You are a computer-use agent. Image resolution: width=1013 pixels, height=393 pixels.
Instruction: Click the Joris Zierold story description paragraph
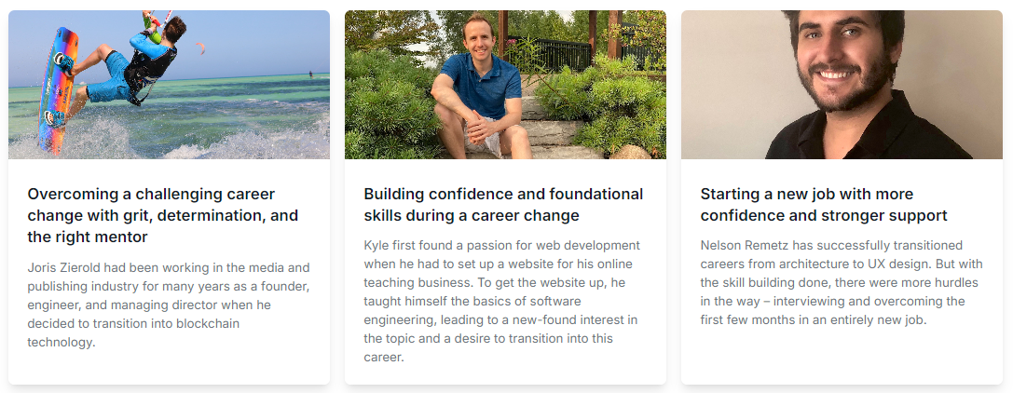point(169,305)
